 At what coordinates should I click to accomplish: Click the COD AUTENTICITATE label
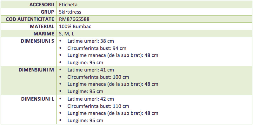click(x=30, y=19)
